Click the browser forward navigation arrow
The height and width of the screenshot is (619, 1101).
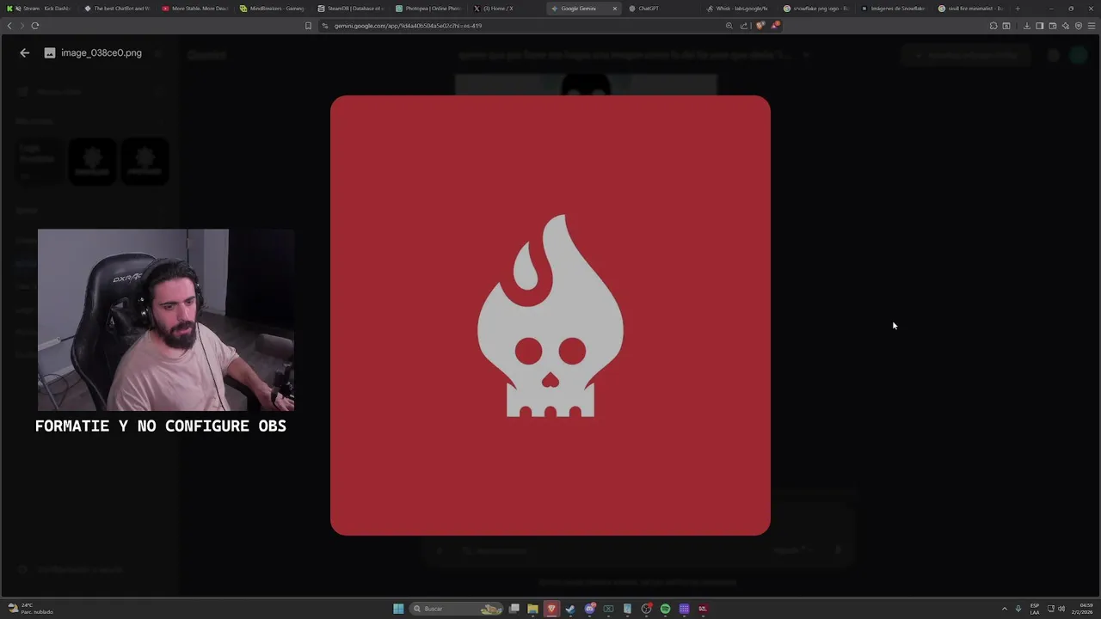22,26
